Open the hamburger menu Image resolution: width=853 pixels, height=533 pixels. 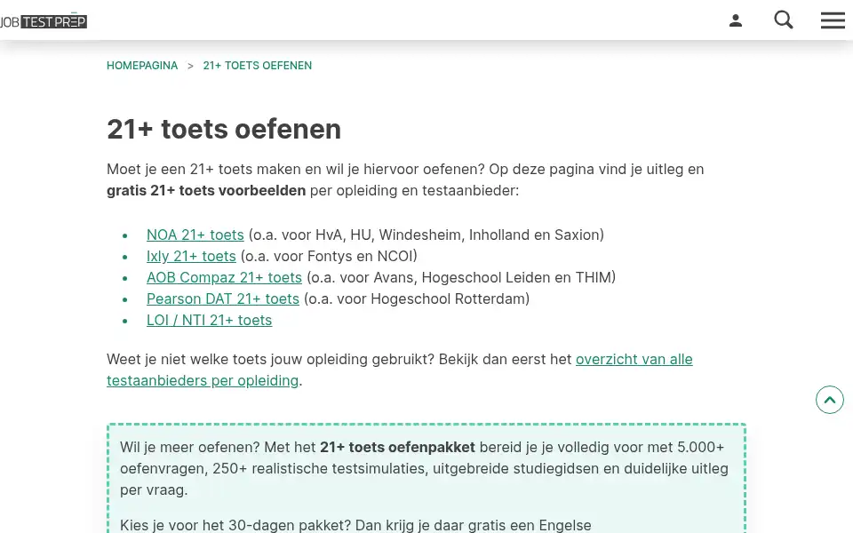[x=833, y=20]
